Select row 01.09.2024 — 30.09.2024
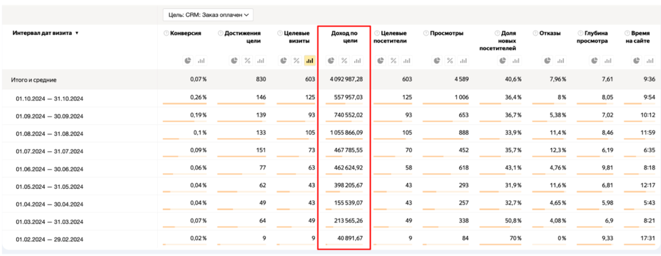This screenshot has width=661, height=256. tap(50, 116)
